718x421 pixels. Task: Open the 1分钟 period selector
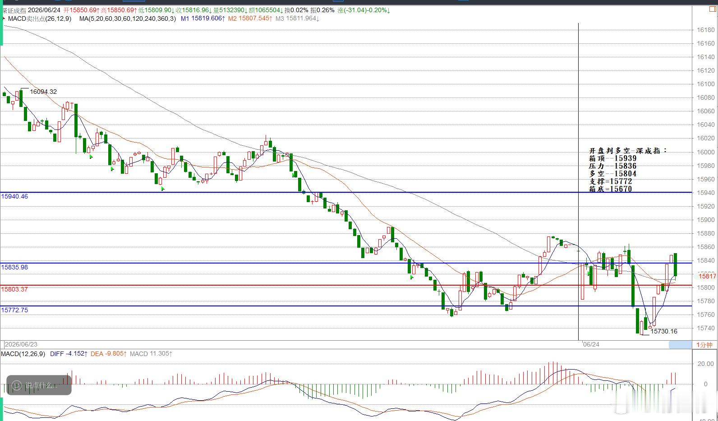tap(704, 345)
